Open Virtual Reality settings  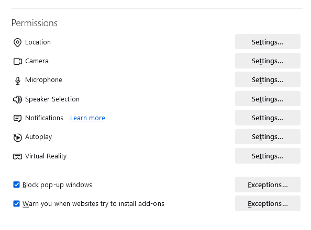pos(268,156)
